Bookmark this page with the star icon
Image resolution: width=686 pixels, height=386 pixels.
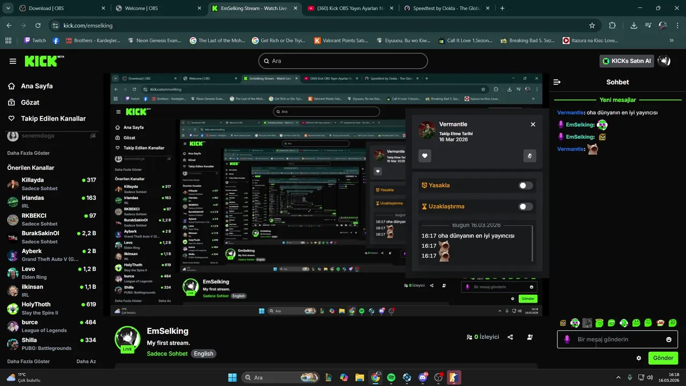tap(592, 25)
